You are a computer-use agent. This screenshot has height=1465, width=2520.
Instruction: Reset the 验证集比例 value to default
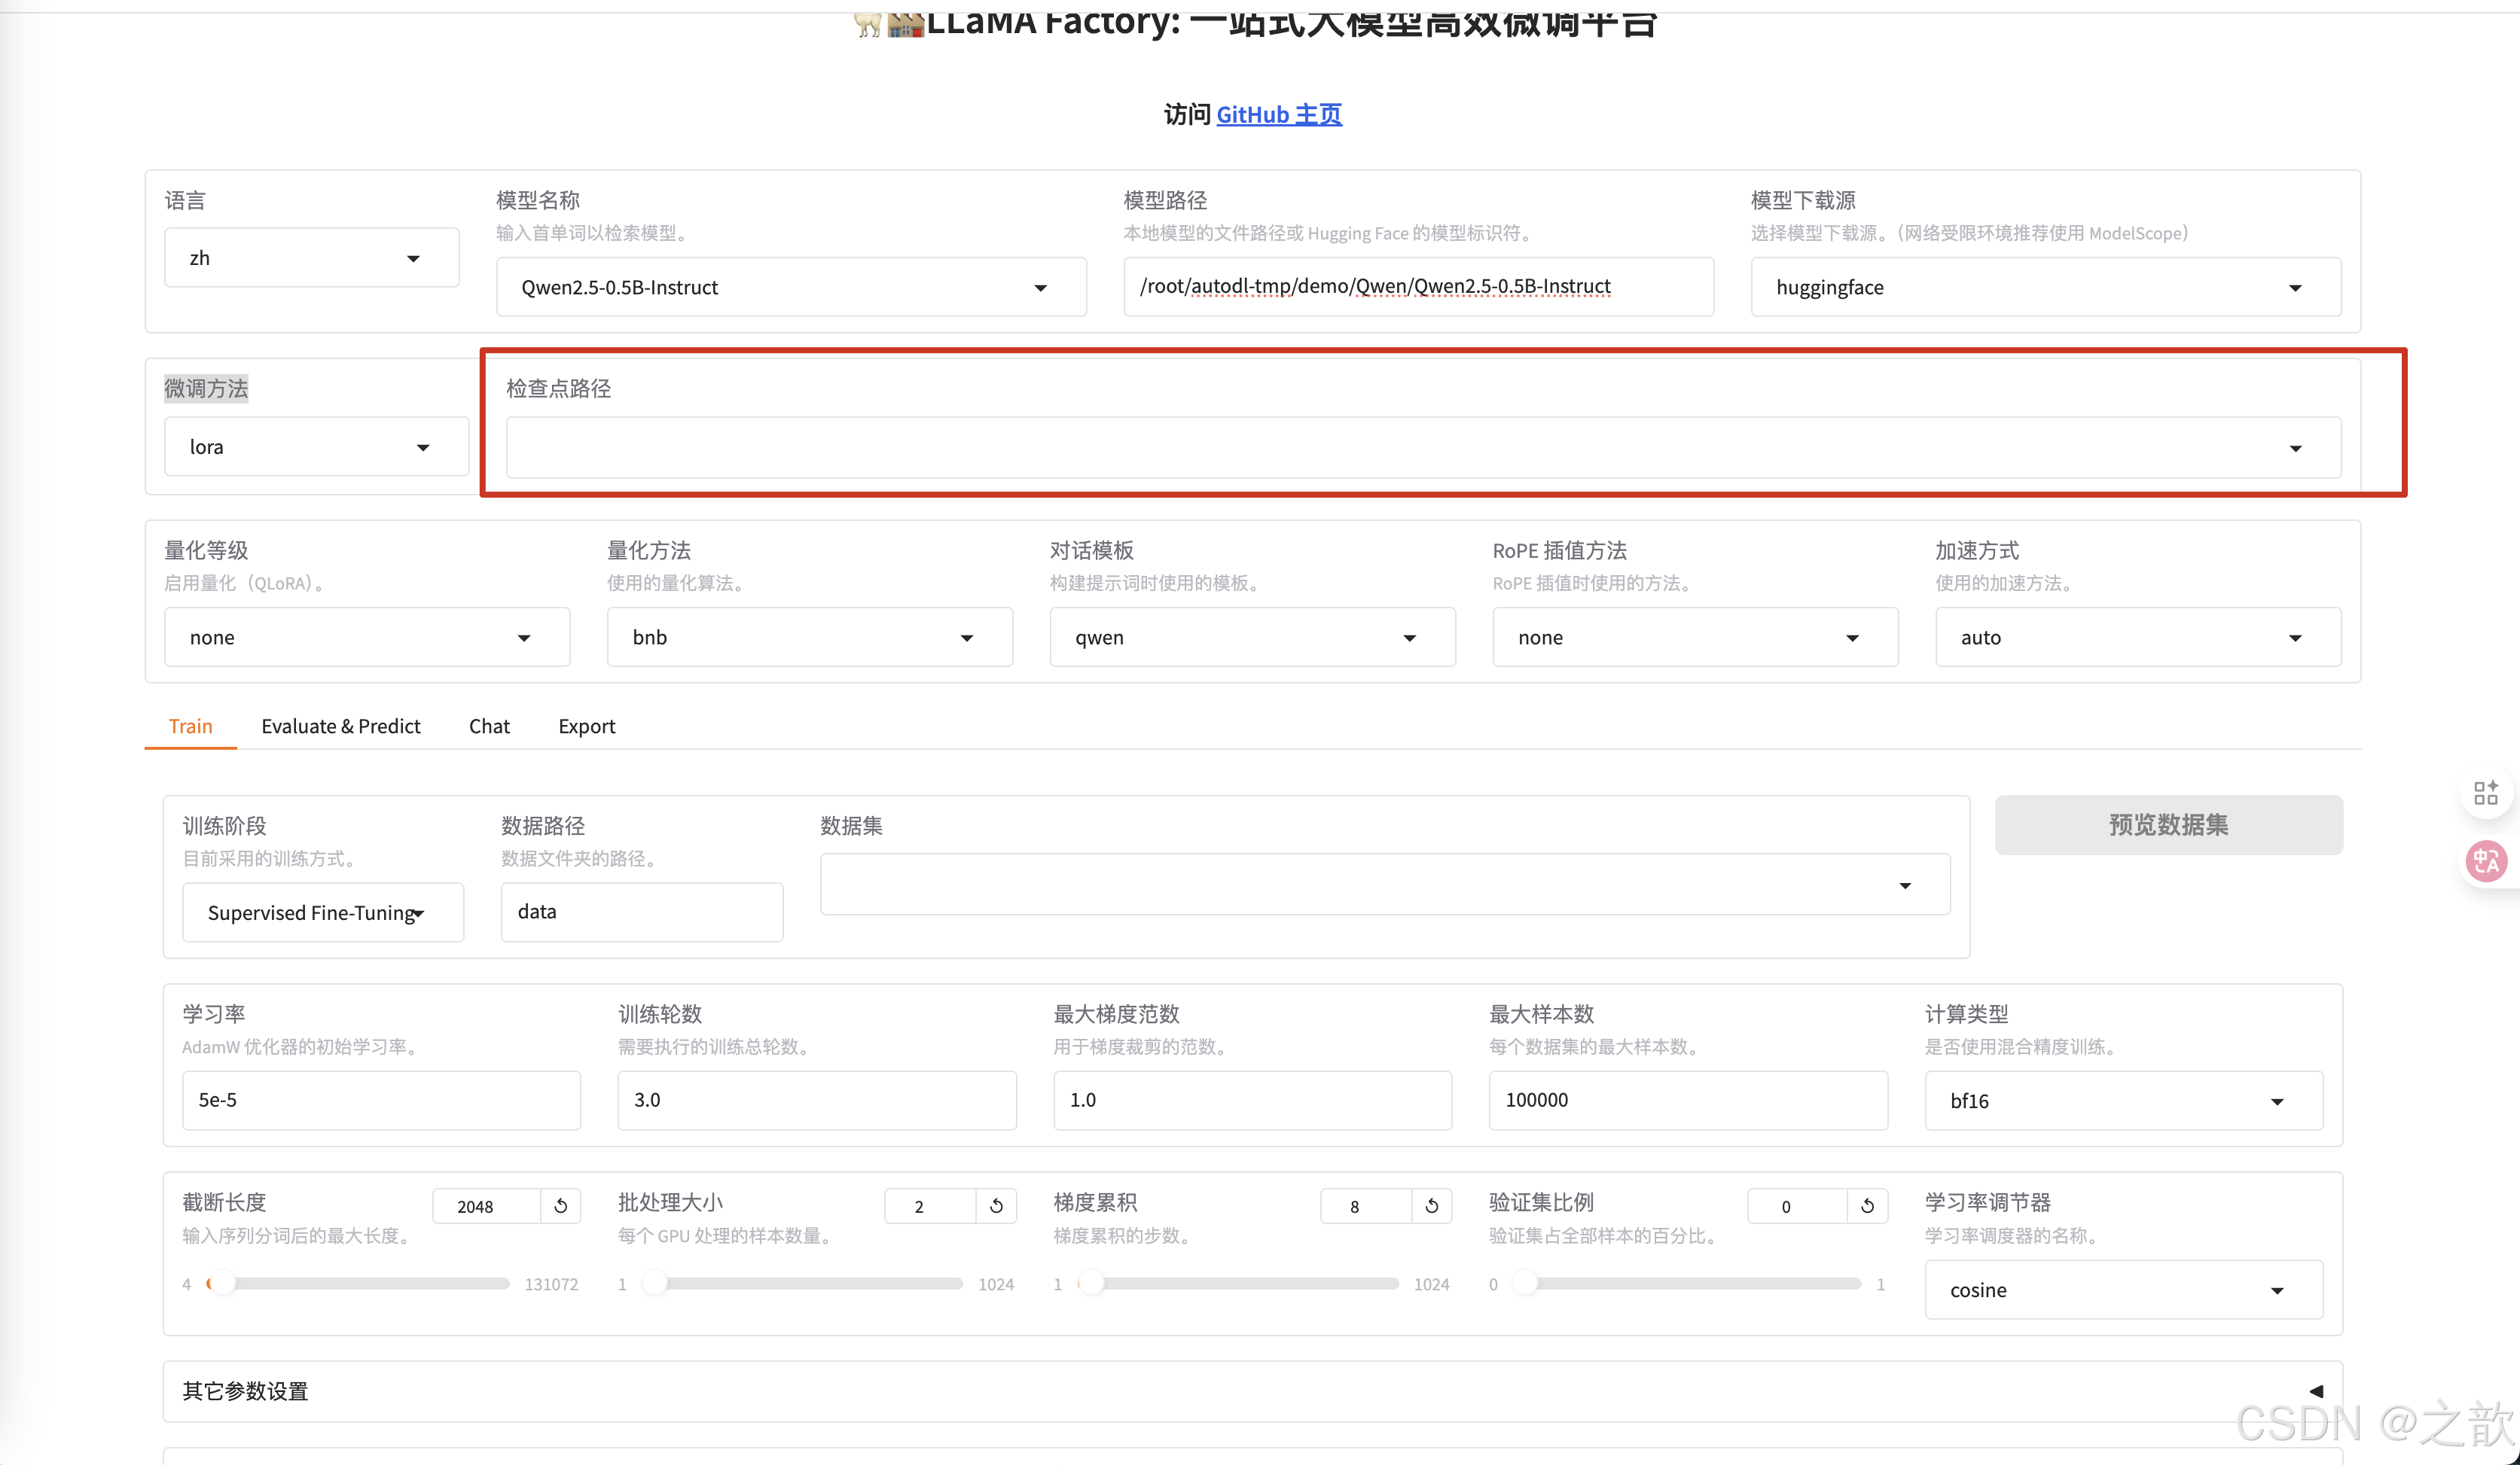1867,1206
